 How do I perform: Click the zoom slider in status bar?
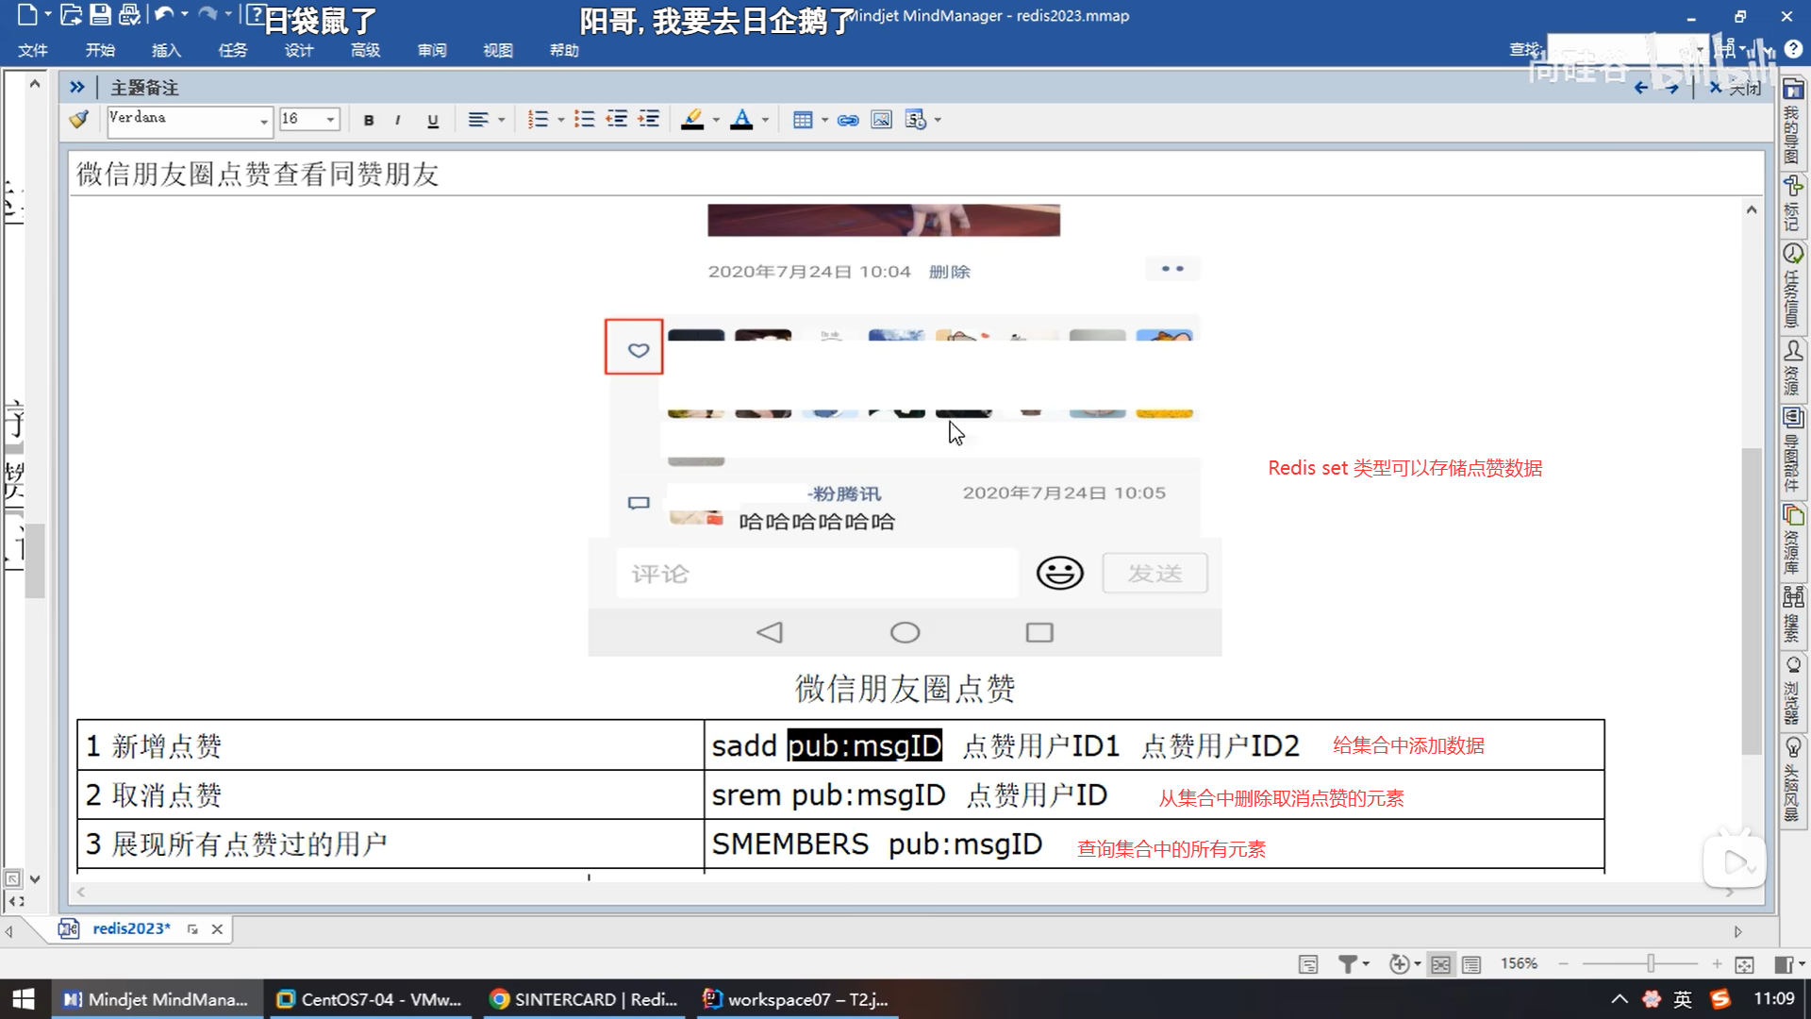pos(1650,963)
